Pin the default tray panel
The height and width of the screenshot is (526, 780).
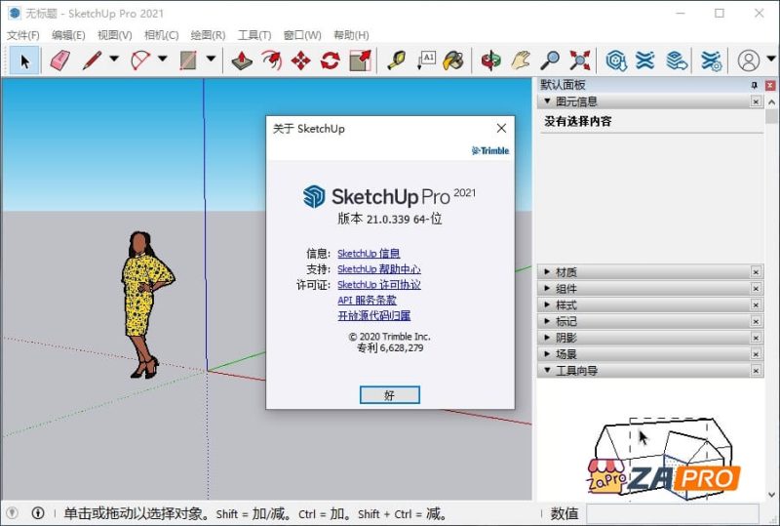(x=754, y=86)
